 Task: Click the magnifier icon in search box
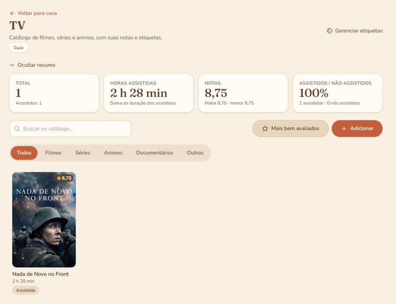pos(17,129)
